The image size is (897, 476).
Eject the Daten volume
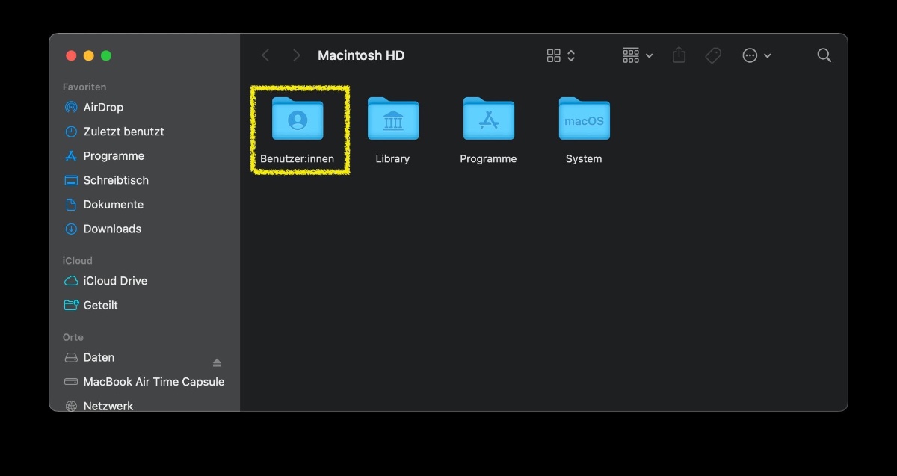[x=217, y=362]
